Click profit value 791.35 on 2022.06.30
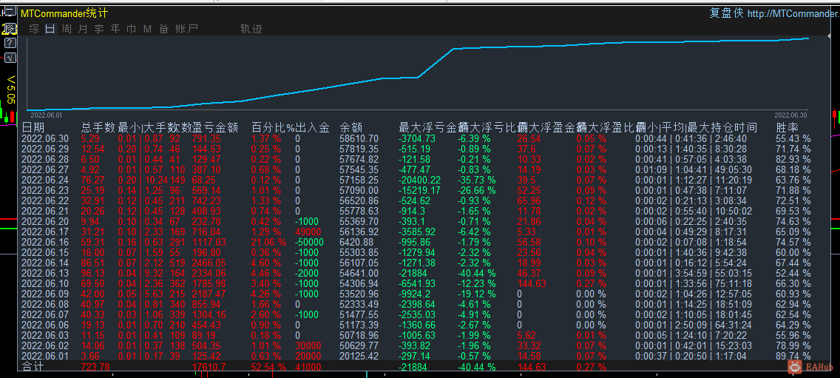Screen dimensions: 840x378 [x=206, y=138]
